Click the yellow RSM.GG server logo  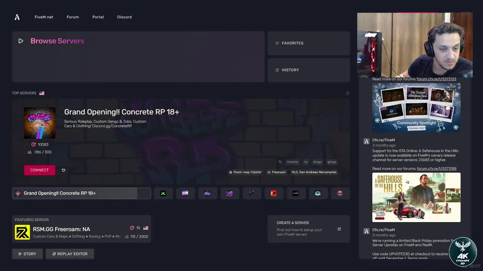[22, 232]
